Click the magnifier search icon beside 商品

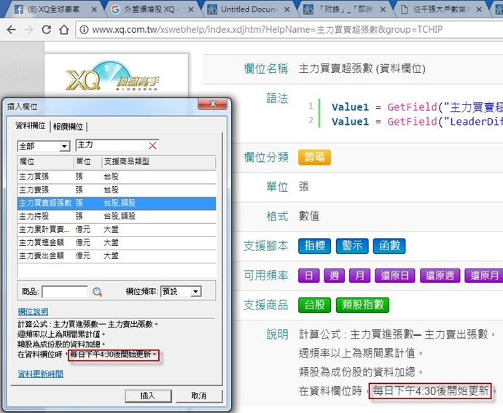click(x=97, y=292)
